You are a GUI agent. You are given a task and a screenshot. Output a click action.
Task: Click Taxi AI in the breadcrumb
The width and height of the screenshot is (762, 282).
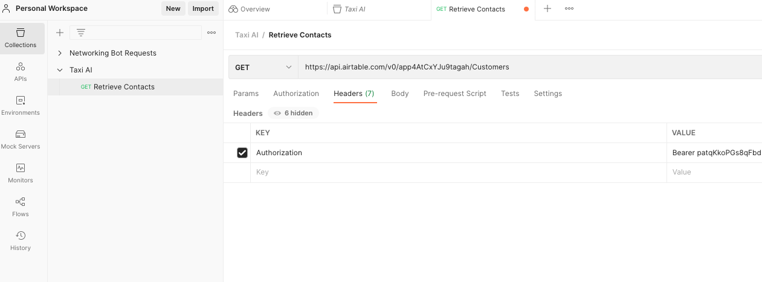pyautogui.click(x=247, y=35)
